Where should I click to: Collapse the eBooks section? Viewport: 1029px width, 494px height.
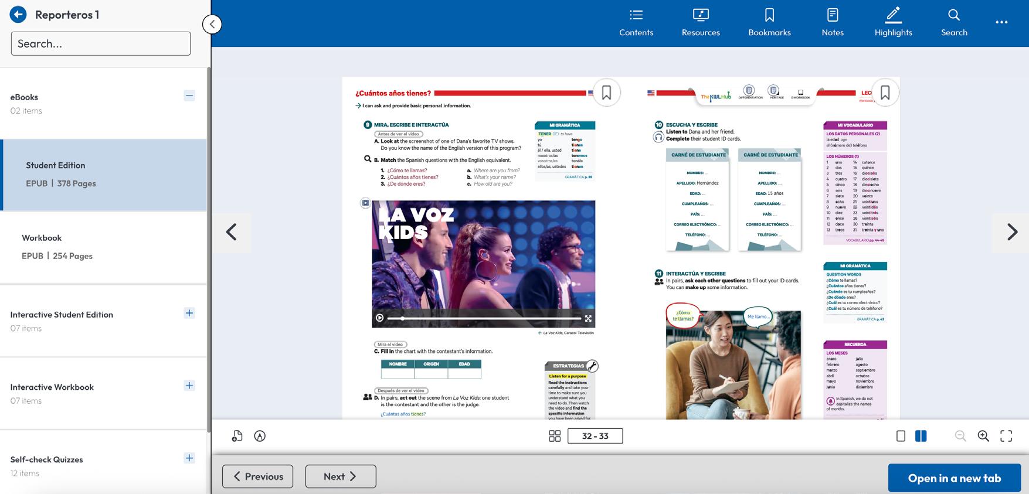pyautogui.click(x=189, y=96)
